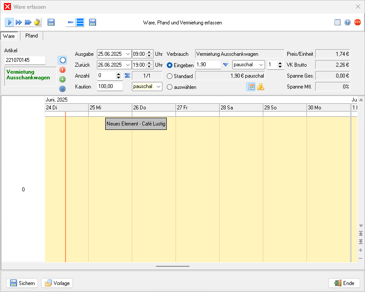Open the Ausgabe date dropdown
This screenshot has height=292, width=365.
tap(127, 54)
